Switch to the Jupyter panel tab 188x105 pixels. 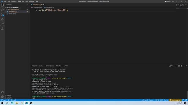pyautogui.click(x=66, y=66)
